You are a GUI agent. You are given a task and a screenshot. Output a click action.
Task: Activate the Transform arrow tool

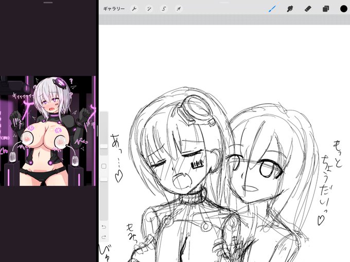(x=179, y=9)
